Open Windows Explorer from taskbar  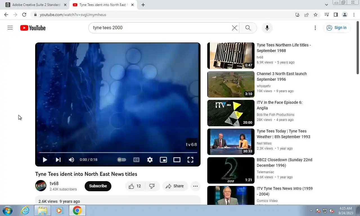point(42,210)
